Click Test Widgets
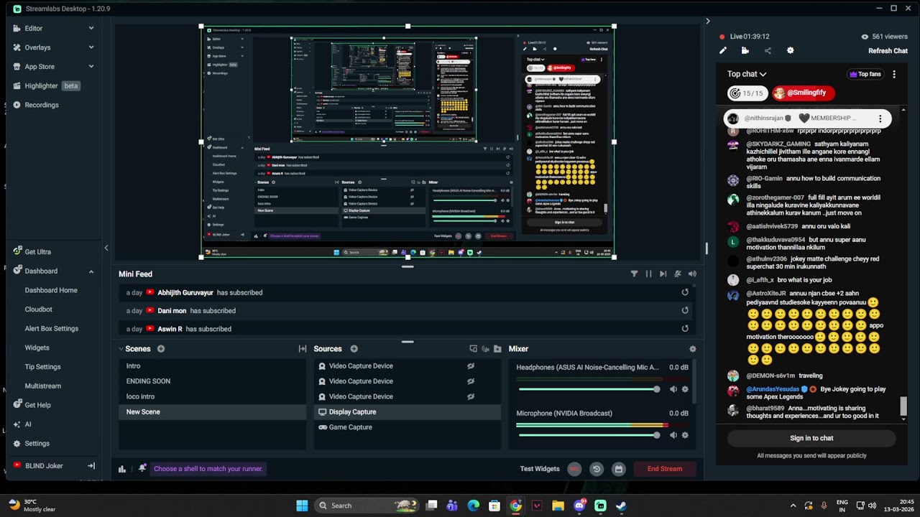Image resolution: width=920 pixels, height=517 pixels. point(540,469)
